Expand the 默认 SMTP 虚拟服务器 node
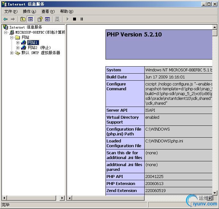219x209 pixels. coord(12,53)
